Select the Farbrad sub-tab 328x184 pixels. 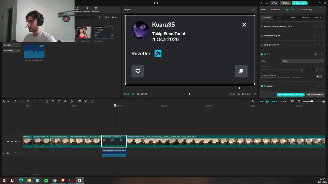pyautogui.click(x=305, y=17)
